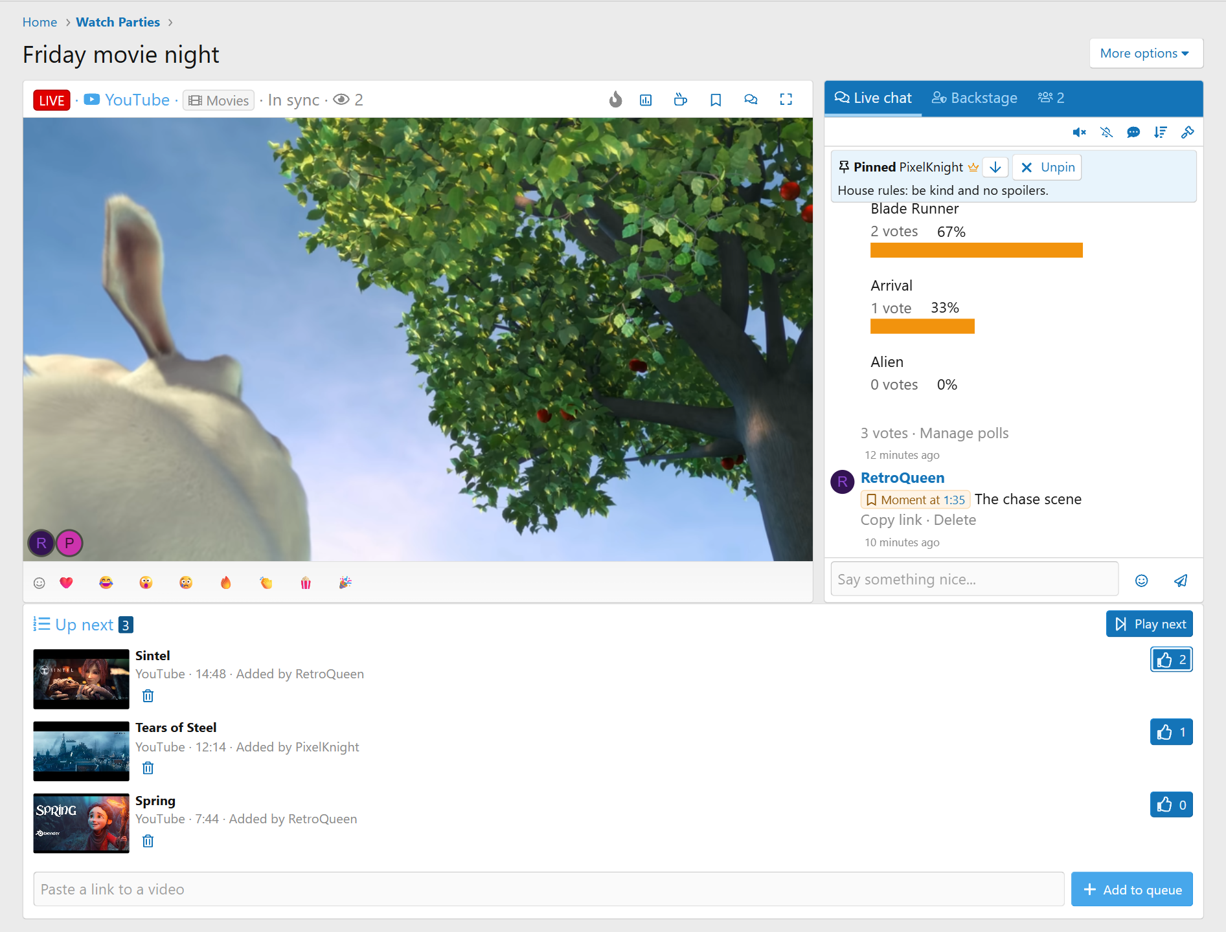Change chat sort order with the sort icon
The width and height of the screenshot is (1226, 932).
(1160, 133)
